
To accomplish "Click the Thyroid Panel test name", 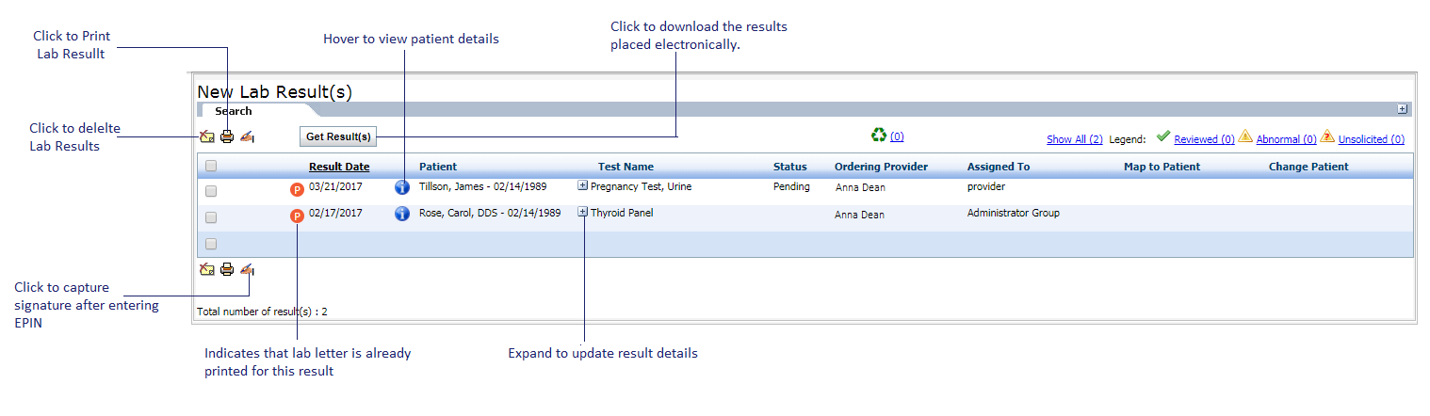I will (x=622, y=213).
